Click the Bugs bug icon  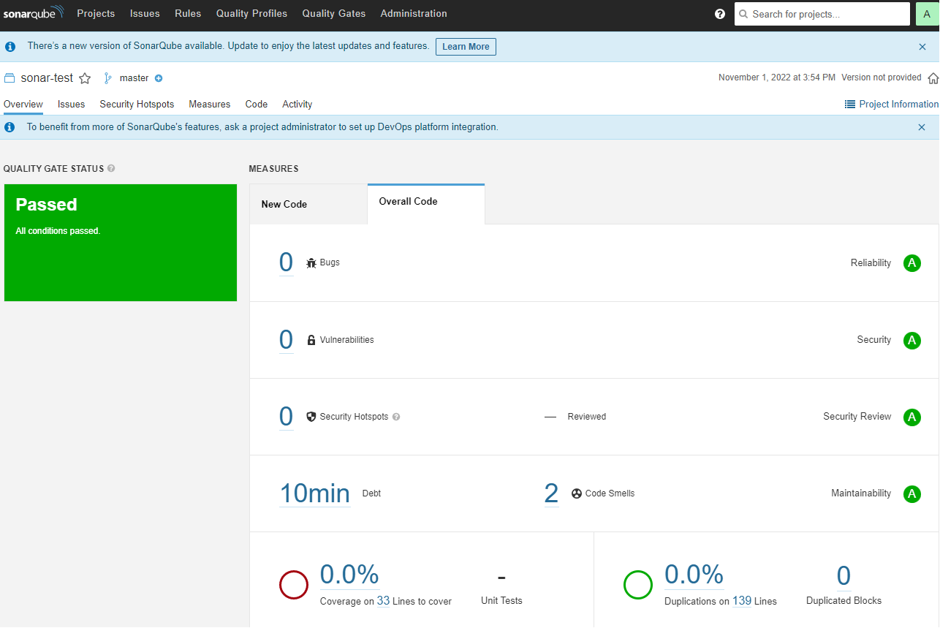click(x=311, y=262)
